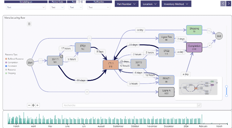
Task: Click the Recherche search field
Action: tap(130, 105)
